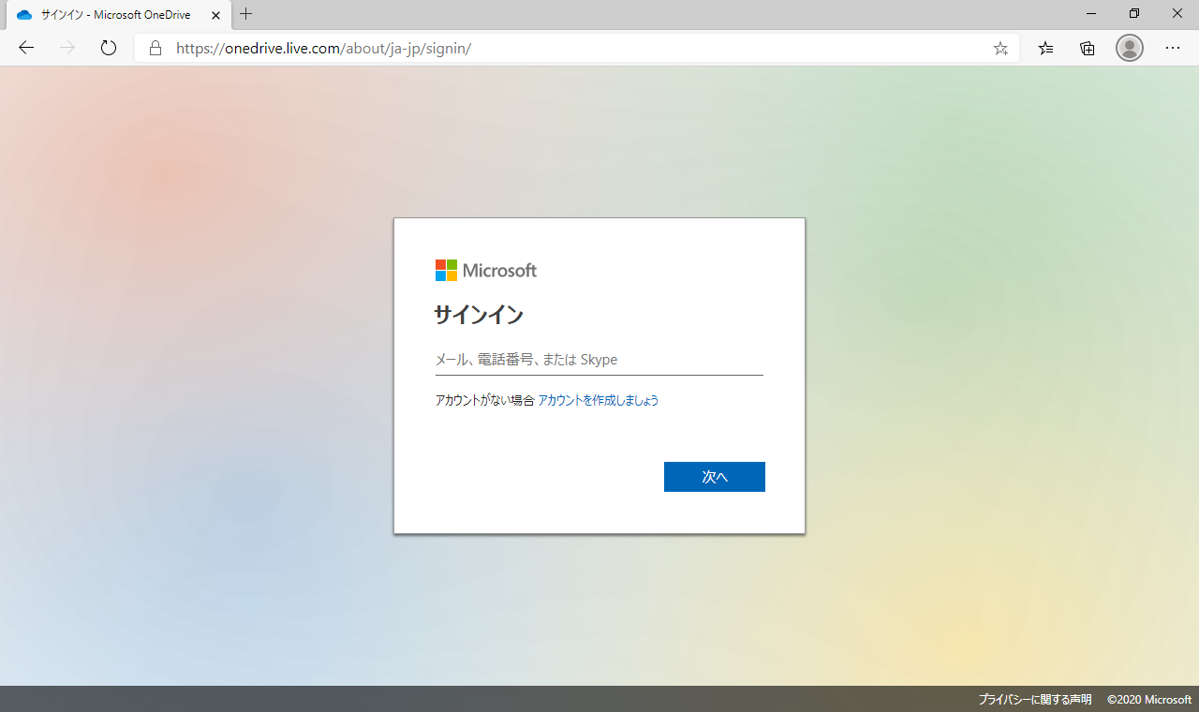Minimize the browser window
The image size is (1199, 712).
click(x=1091, y=14)
